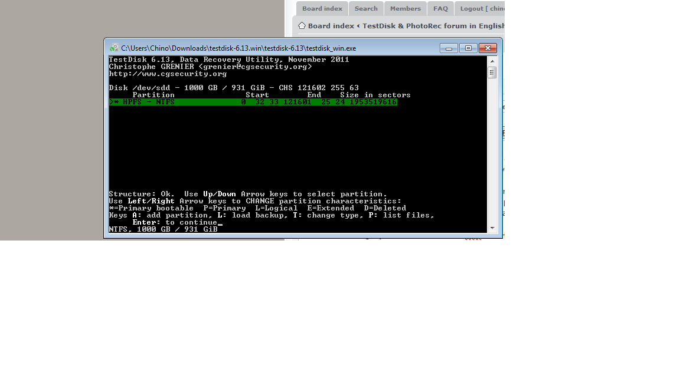Click the 'Keys A: add partition' help line

272,215
